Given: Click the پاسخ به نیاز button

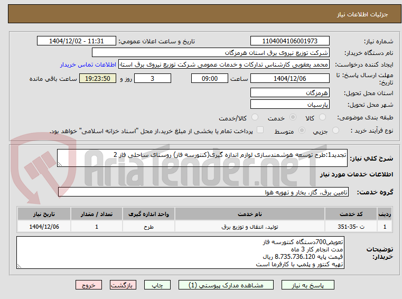Looking at the screenshot, I should point(307,285).
